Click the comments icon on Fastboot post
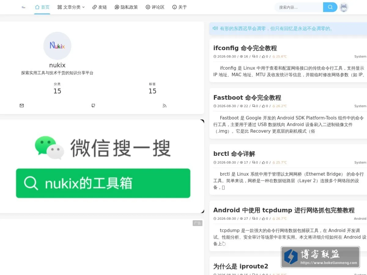367x275 pixels. (253, 106)
